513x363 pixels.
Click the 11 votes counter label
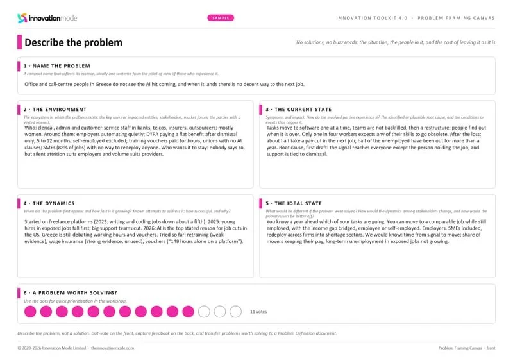click(x=258, y=312)
